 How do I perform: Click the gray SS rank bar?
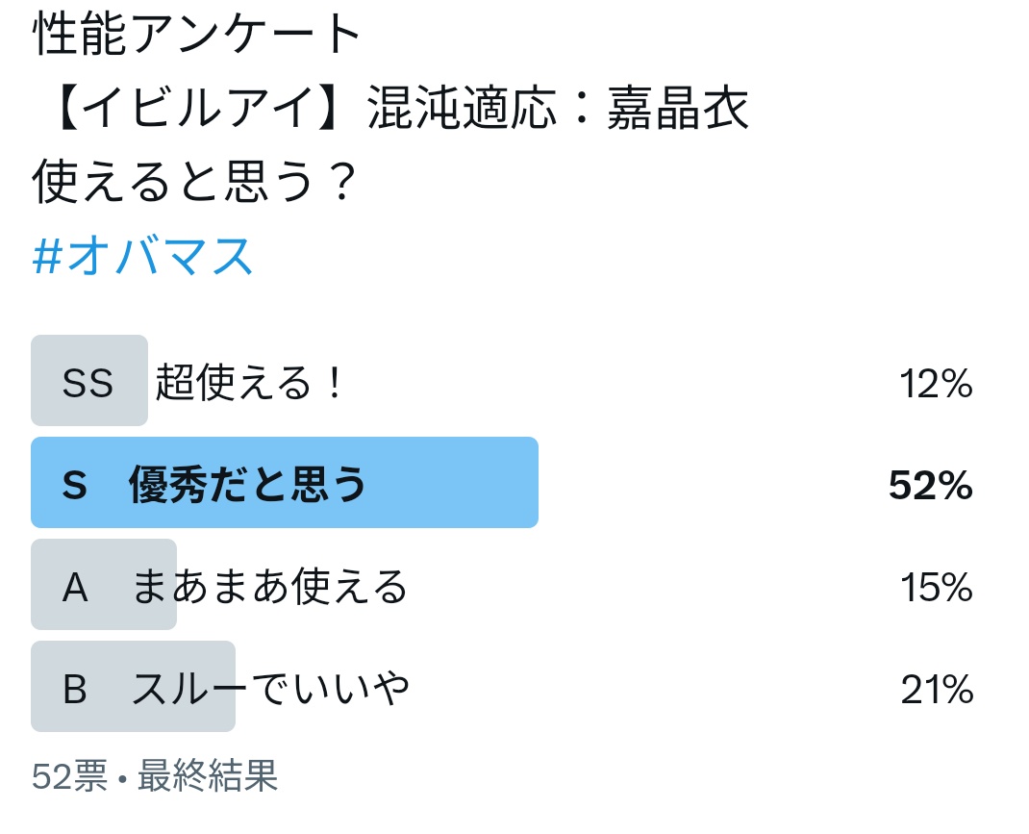[89, 381]
